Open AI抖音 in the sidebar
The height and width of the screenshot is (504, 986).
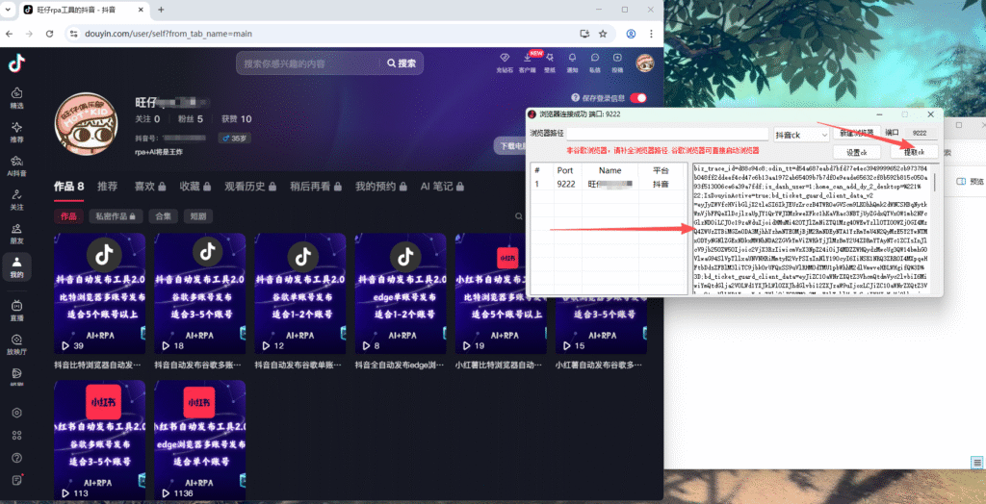tap(16, 165)
